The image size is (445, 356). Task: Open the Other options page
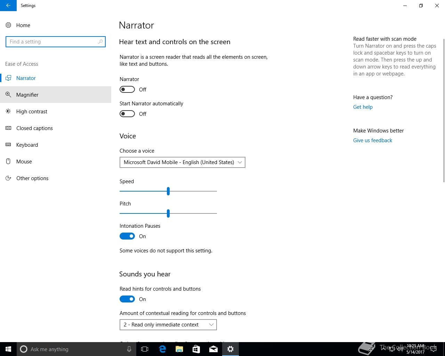click(56, 178)
